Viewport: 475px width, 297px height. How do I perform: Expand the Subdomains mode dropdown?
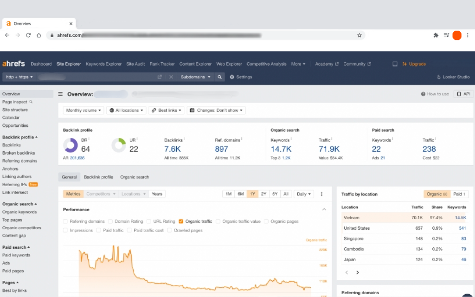[196, 77]
